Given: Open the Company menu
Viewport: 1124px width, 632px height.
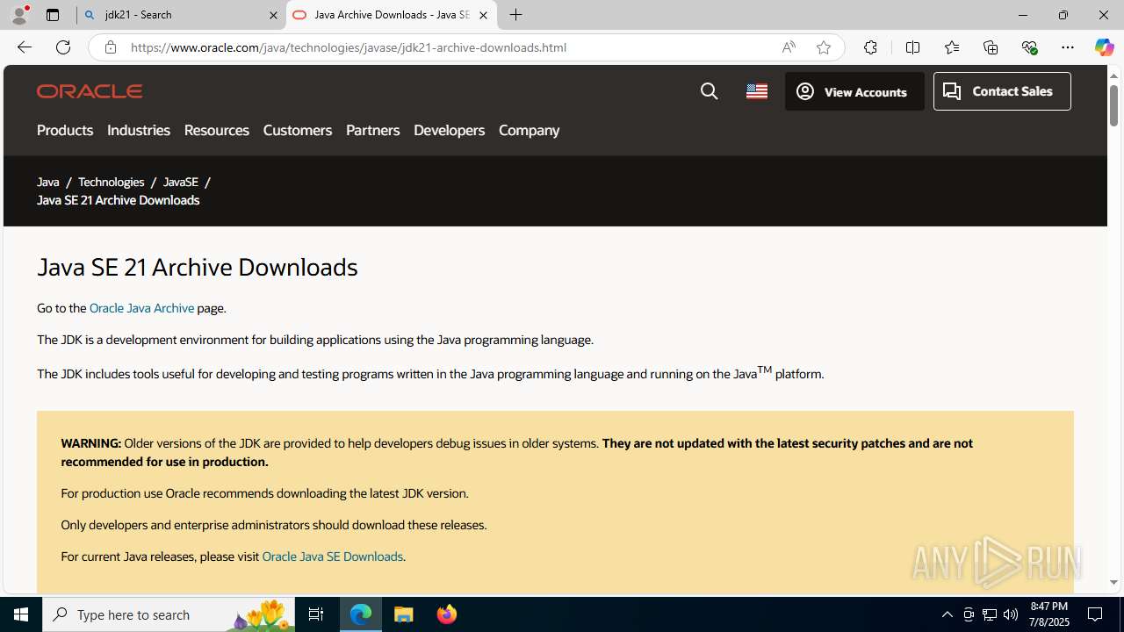Looking at the screenshot, I should (529, 130).
